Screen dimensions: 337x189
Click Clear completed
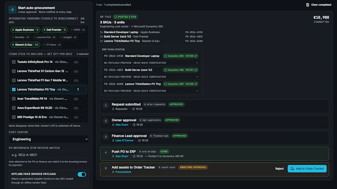[318, 5]
